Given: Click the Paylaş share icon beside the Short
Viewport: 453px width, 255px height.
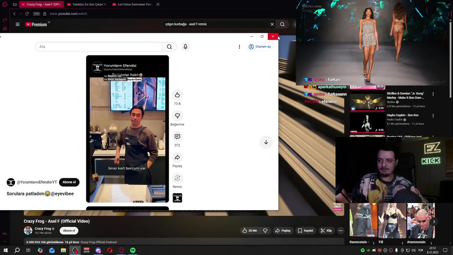Looking at the screenshot, I should tap(177, 157).
